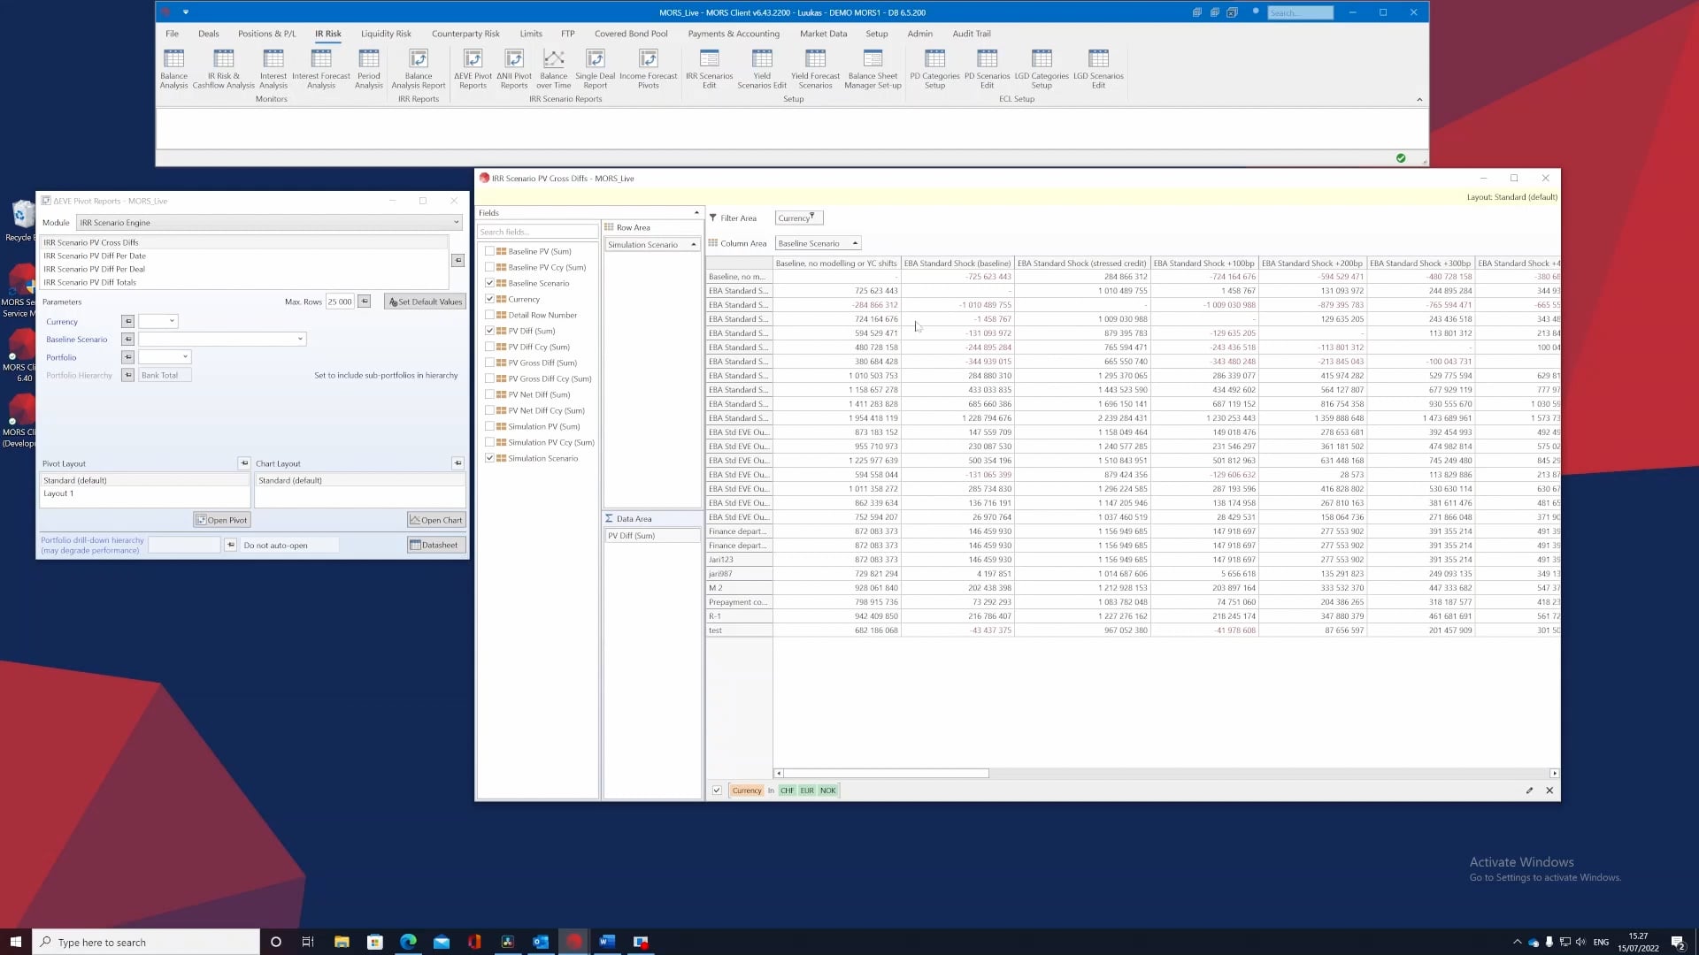Open the Balance Sheet Manager Set-up
Viewport: 1699px width, 955px height.
click(873, 69)
